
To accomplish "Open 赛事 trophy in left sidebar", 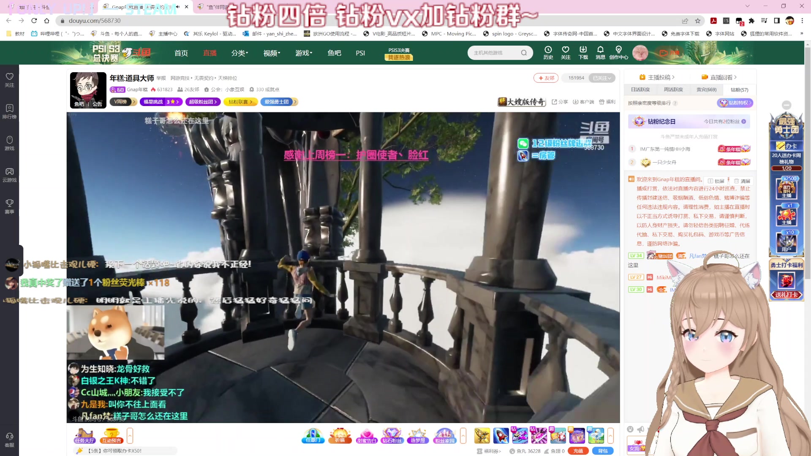I will pyautogui.click(x=9, y=206).
